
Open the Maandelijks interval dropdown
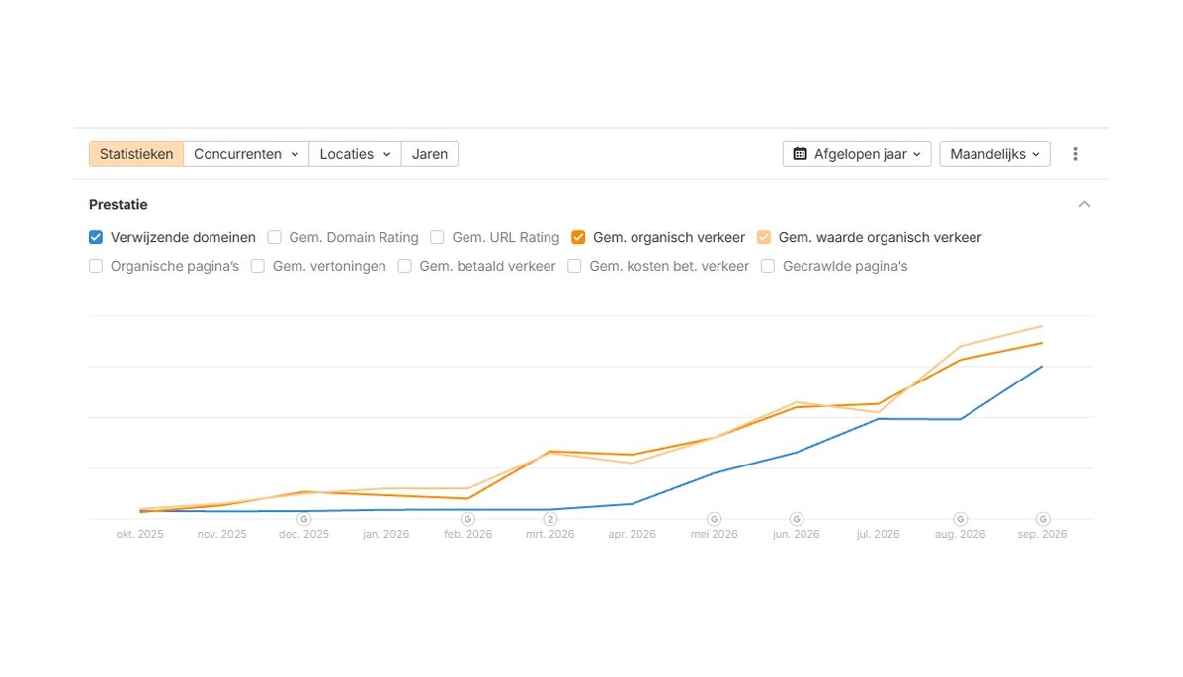994,154
